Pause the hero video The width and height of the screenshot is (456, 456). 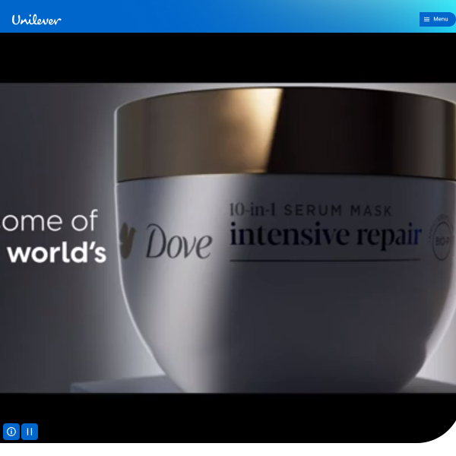tap(30, 432)
